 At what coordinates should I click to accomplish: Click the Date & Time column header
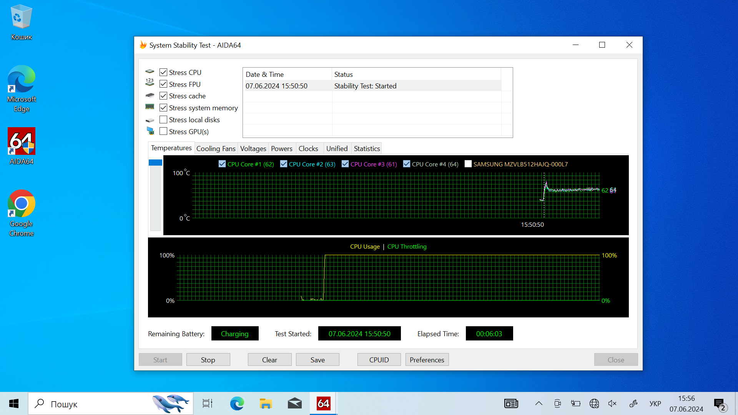[x=288, y=74]
